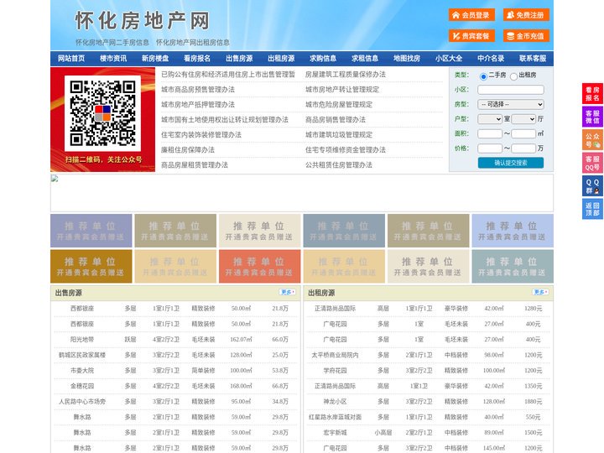The height and width of the screenshot is (453, 604).
Task: Open the 廉租住房保障办法 link
Action: [188, 150]
